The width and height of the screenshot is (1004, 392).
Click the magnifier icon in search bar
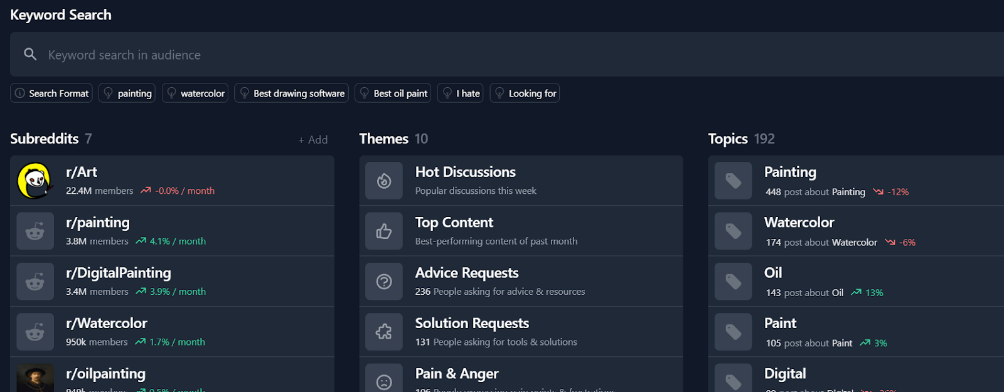click(30, 55)
